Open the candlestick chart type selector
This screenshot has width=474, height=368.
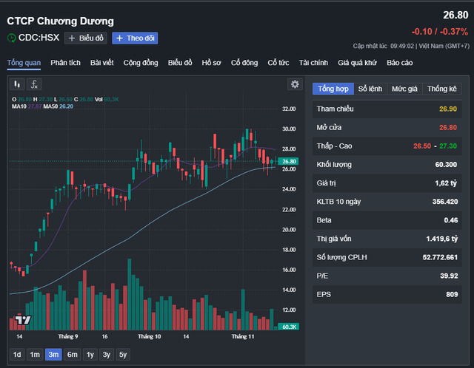point(17,84)
